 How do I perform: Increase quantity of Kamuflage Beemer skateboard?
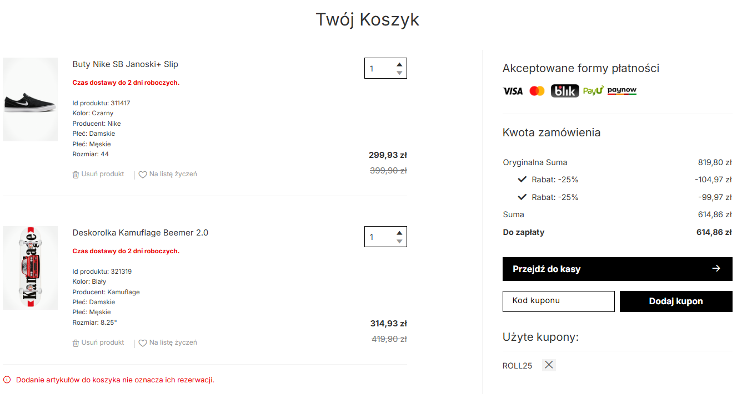click(x=399, y=233)
